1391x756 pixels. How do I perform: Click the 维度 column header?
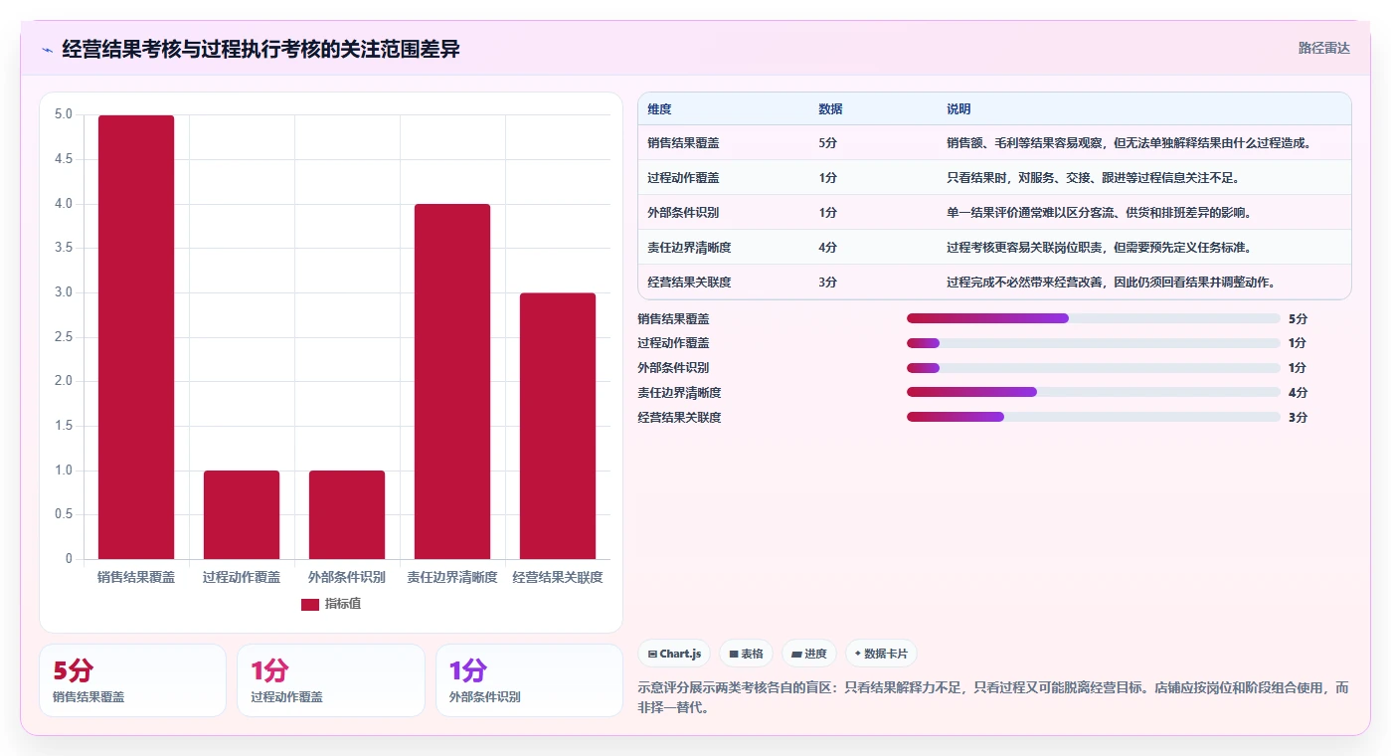tap(659, 108)
